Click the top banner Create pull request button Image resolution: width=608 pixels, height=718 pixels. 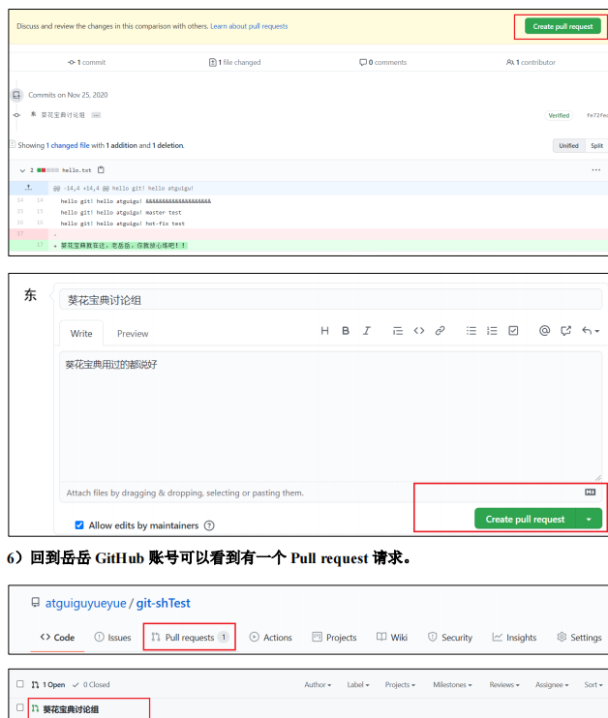(x=562, y=26)
